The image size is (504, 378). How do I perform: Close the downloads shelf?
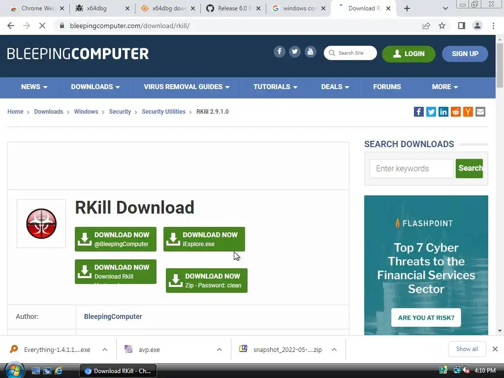coord(495,349)
